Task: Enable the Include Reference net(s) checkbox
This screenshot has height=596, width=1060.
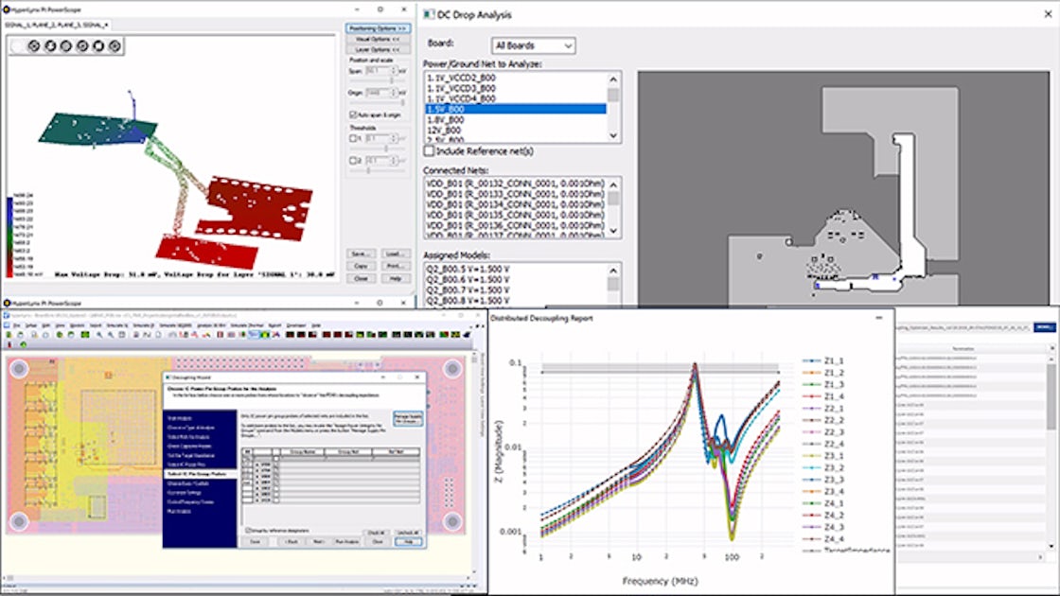Action: (x=427, y=149)
